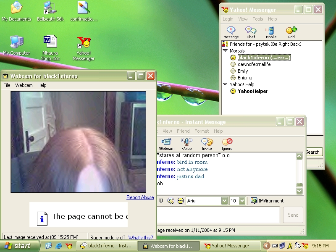Screen dimensions: 336x252
Task: Click the Mobile icon in Yahoo! Messenger
Action: pyautogui.click(x=271, y=33)
